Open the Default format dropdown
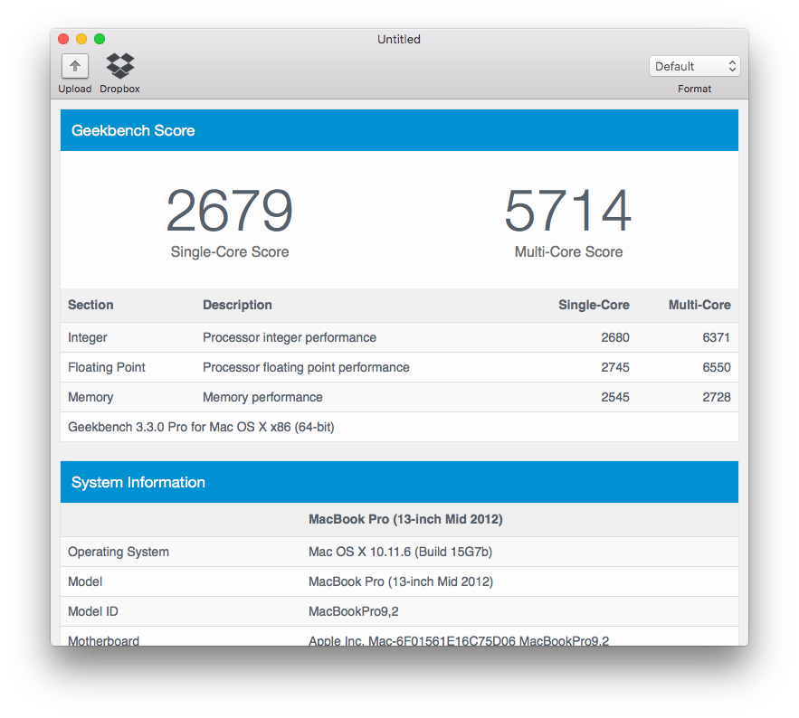The image size is (799, 718). coord(695,66)
